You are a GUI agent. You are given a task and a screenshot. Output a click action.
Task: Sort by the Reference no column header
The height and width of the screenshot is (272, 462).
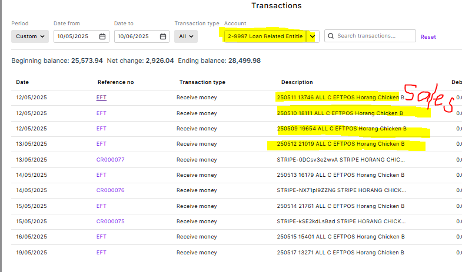(115, 82)
